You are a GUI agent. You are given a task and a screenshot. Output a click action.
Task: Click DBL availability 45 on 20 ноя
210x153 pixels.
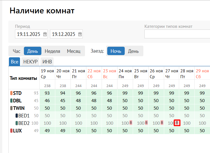(63, 101)
